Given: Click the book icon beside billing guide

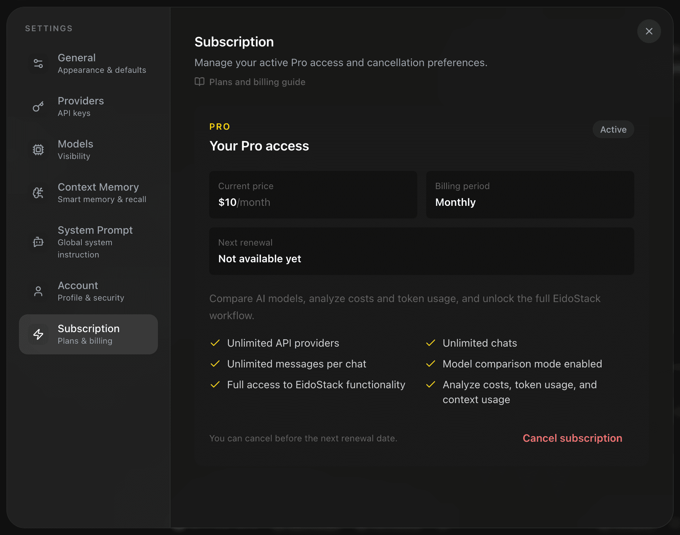Looking at the screenshot, I should pyautogui.click(x=200, y=82).
